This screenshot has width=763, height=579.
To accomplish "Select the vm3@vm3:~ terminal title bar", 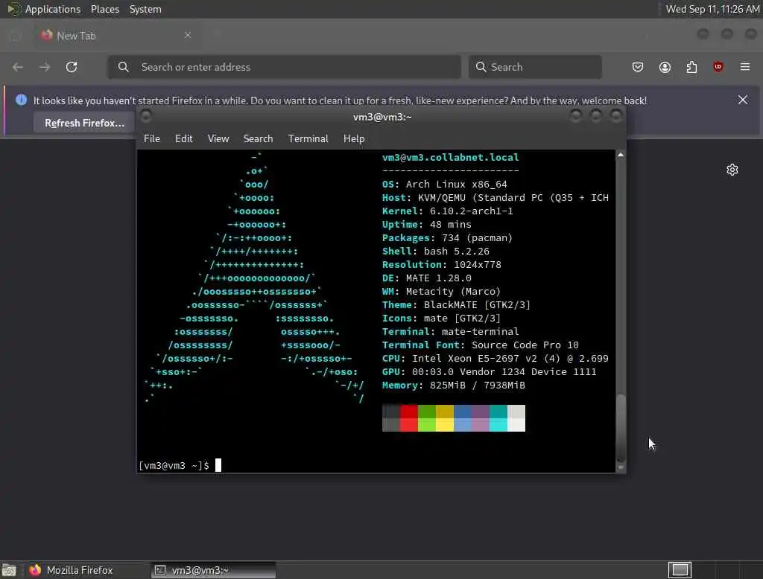I will click(381, 117).
